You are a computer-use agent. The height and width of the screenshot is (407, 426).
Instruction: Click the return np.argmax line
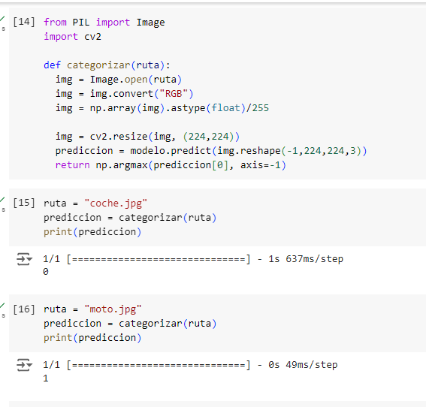[x=171, y=165]
